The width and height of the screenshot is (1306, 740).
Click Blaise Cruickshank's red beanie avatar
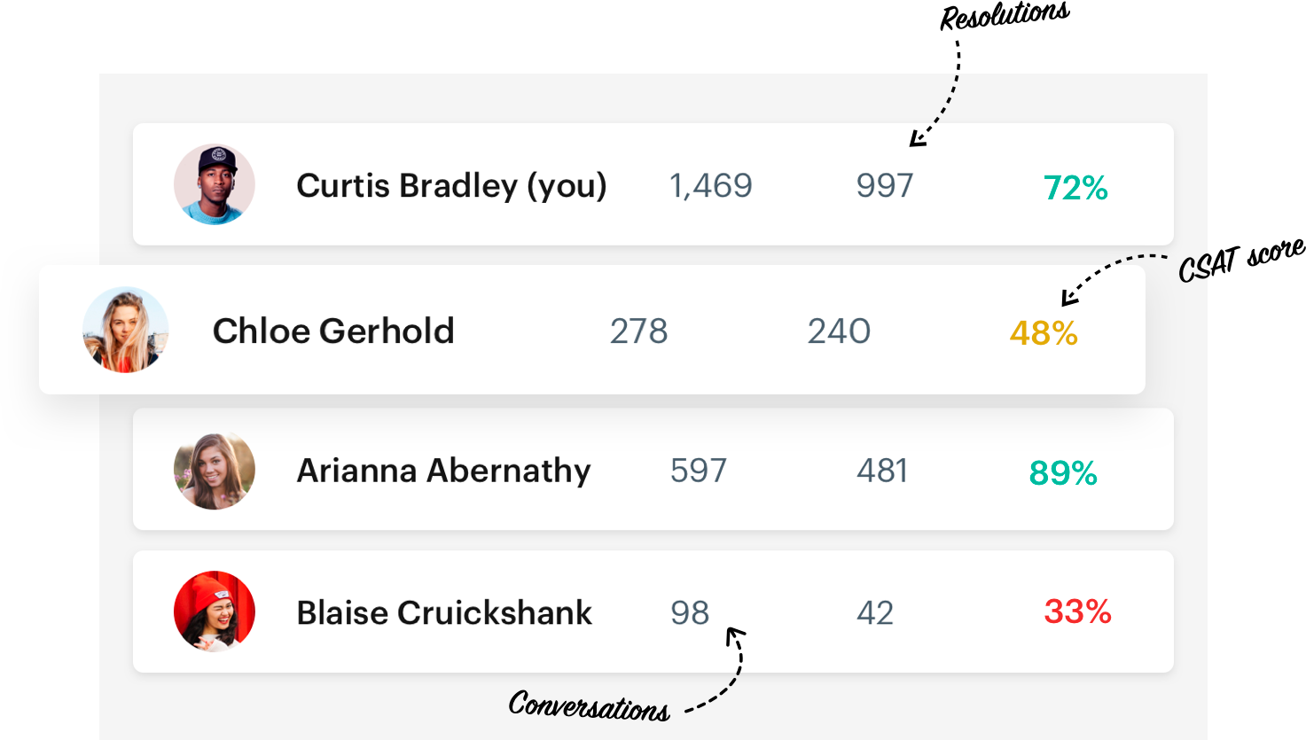(215, 611)
